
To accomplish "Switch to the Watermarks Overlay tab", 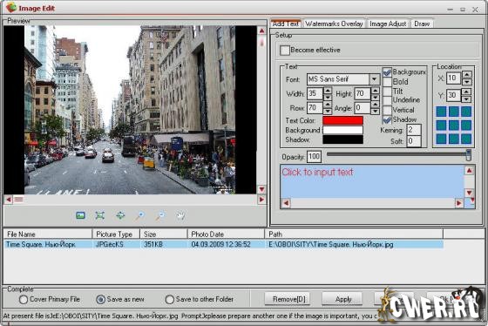I will (334, 24).
